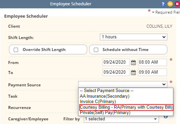Check Schedule without Time box
The height and width of the screenshot is (124, 180).
pos(96,50)
